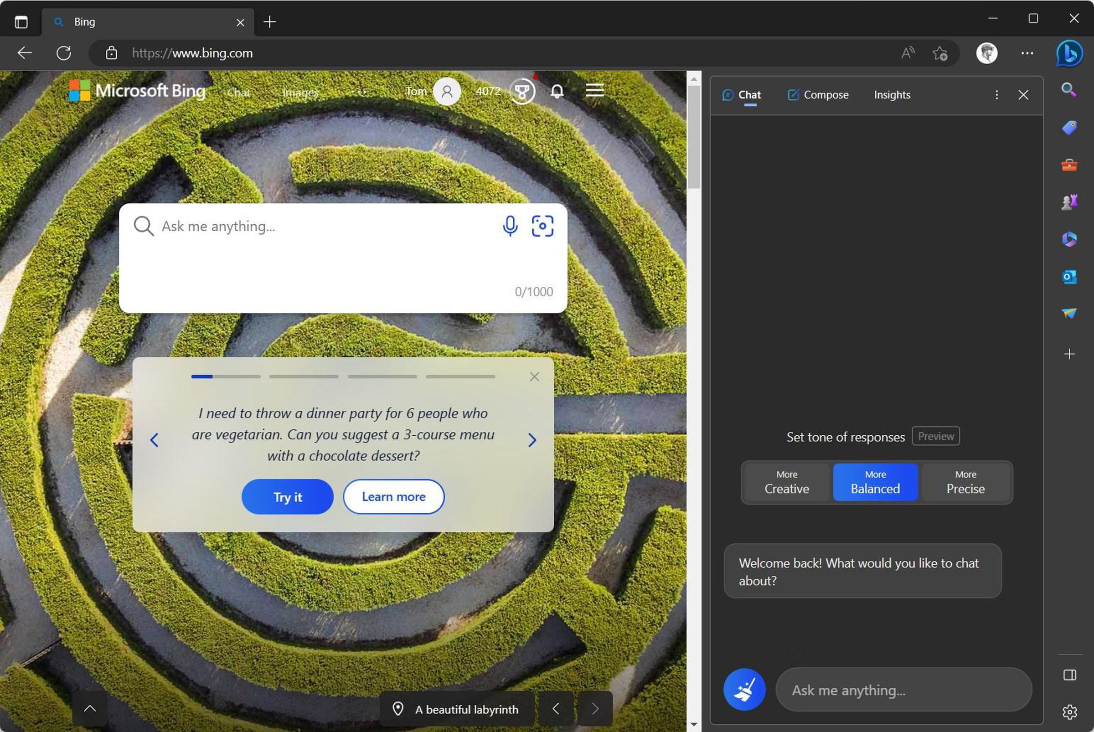Open the Shopping tag icon in sidebar
Screen dimensions: 1094x732
(x=1069, y=128)
